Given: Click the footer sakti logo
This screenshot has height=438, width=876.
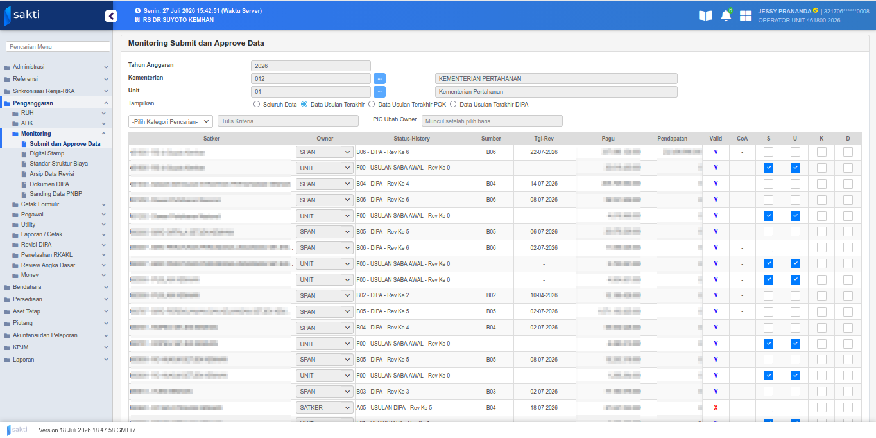Looking at the screenshot, I should pos(17,430).
